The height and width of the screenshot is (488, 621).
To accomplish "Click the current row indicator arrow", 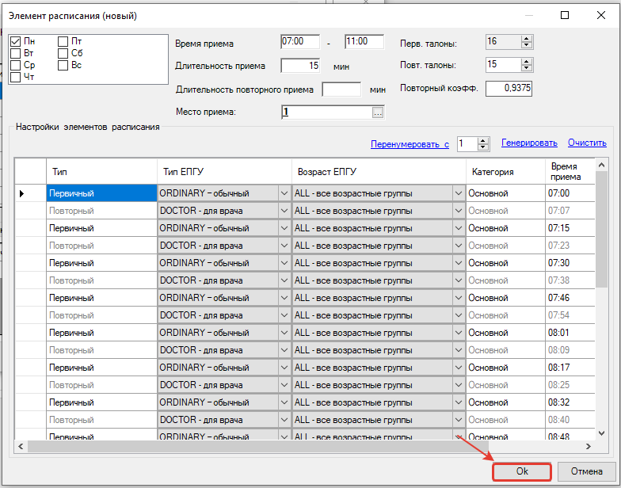I will click(22, 193).
